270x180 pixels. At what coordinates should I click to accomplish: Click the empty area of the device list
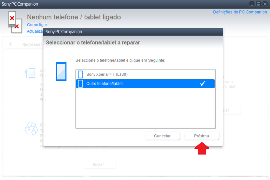click(145, 108)
